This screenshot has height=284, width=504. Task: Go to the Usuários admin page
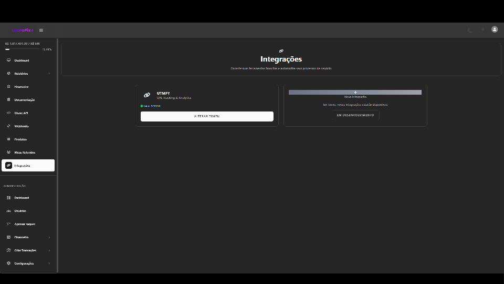[x=20, y=211]
